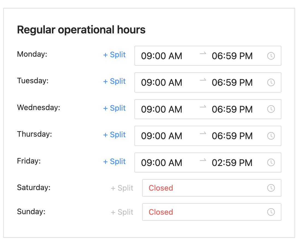Click the clock icon in Tuesday's time range
Screen dimensions: 300x241
pyautogui.click(x=271, y=83)
